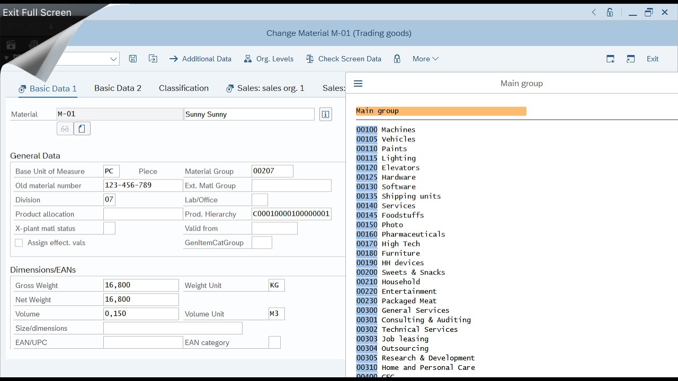Screen dimensions: 678x381
Task: Select main group 00130 Software
Action: point(386,187)
